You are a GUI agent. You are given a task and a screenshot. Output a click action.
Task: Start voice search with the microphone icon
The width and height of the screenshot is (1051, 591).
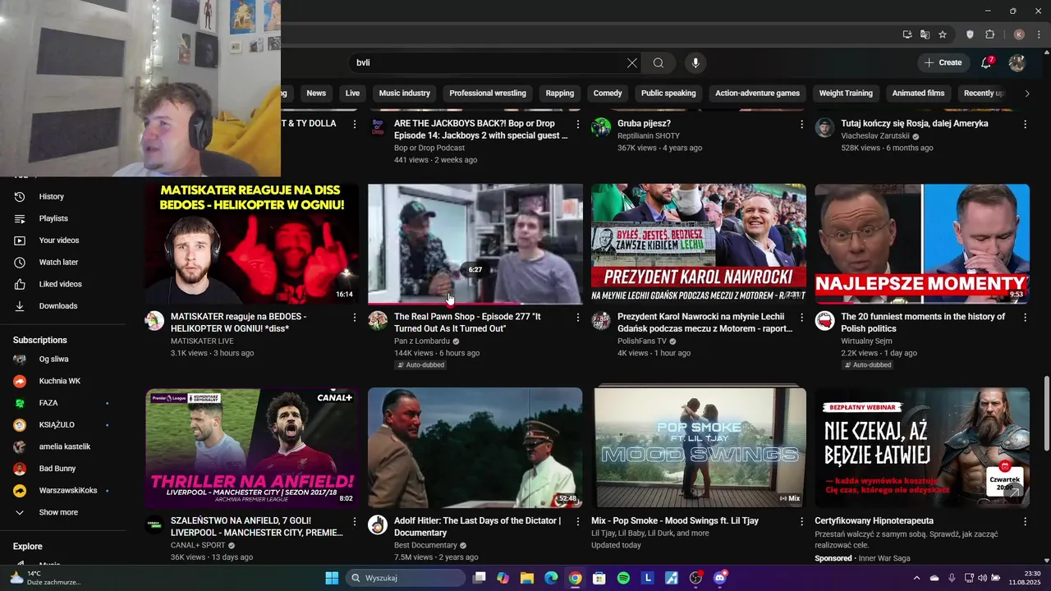[x=695, y=63]
